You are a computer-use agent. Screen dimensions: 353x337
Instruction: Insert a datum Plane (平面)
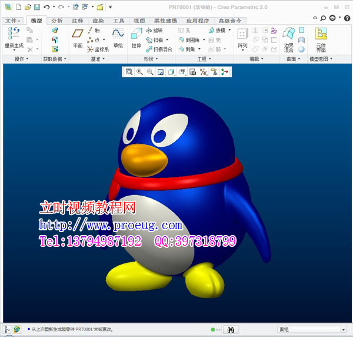coord(78,38)
